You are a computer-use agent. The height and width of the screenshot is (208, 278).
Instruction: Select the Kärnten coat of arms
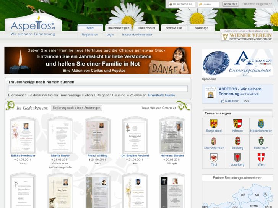tap(237, 124)
